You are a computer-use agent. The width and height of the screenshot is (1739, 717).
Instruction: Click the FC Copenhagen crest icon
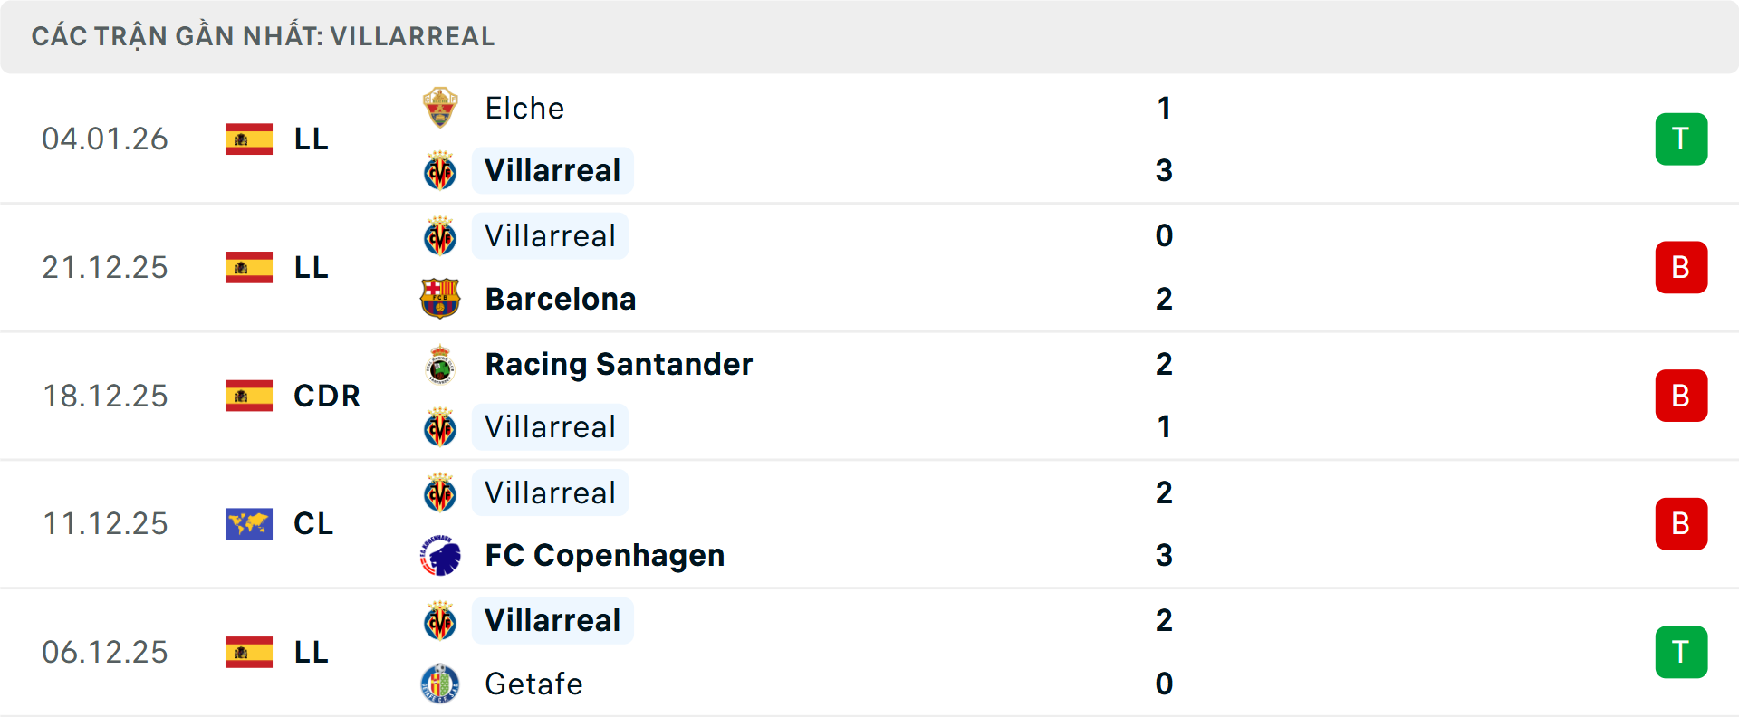coord(440,555)
